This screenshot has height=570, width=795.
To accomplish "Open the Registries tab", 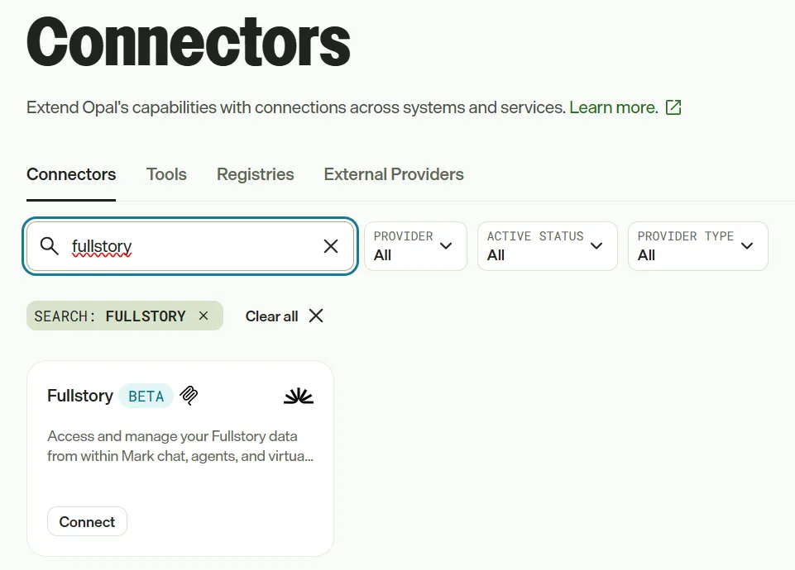I will tap(255, 174).
